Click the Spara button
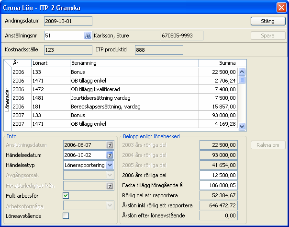The image size is (289, 227). point(268,36)
